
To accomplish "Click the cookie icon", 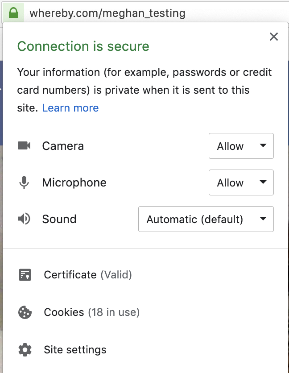I will click(25, 312).
